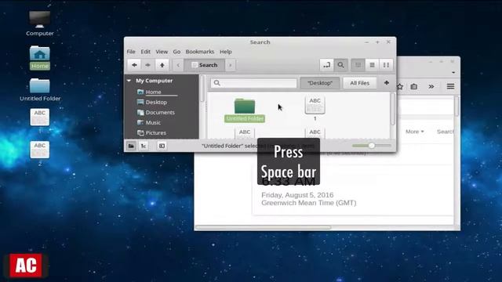Open the Computer desktop icon
This screenshot has width=502, height=282.
40,23
